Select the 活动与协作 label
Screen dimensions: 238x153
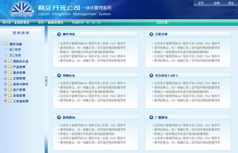coord(21,84)
